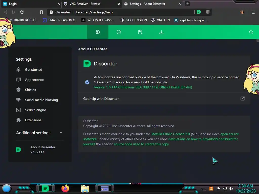Open Get started settings
The image size is (259, 194).
34,69
